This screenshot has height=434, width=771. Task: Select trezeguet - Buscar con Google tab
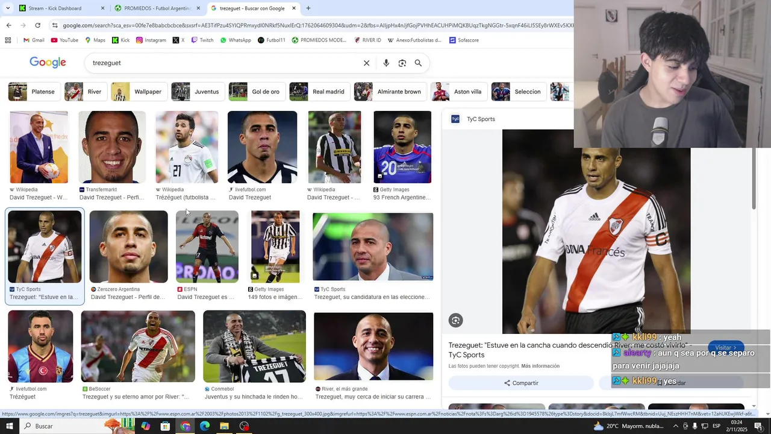[252, 8]
